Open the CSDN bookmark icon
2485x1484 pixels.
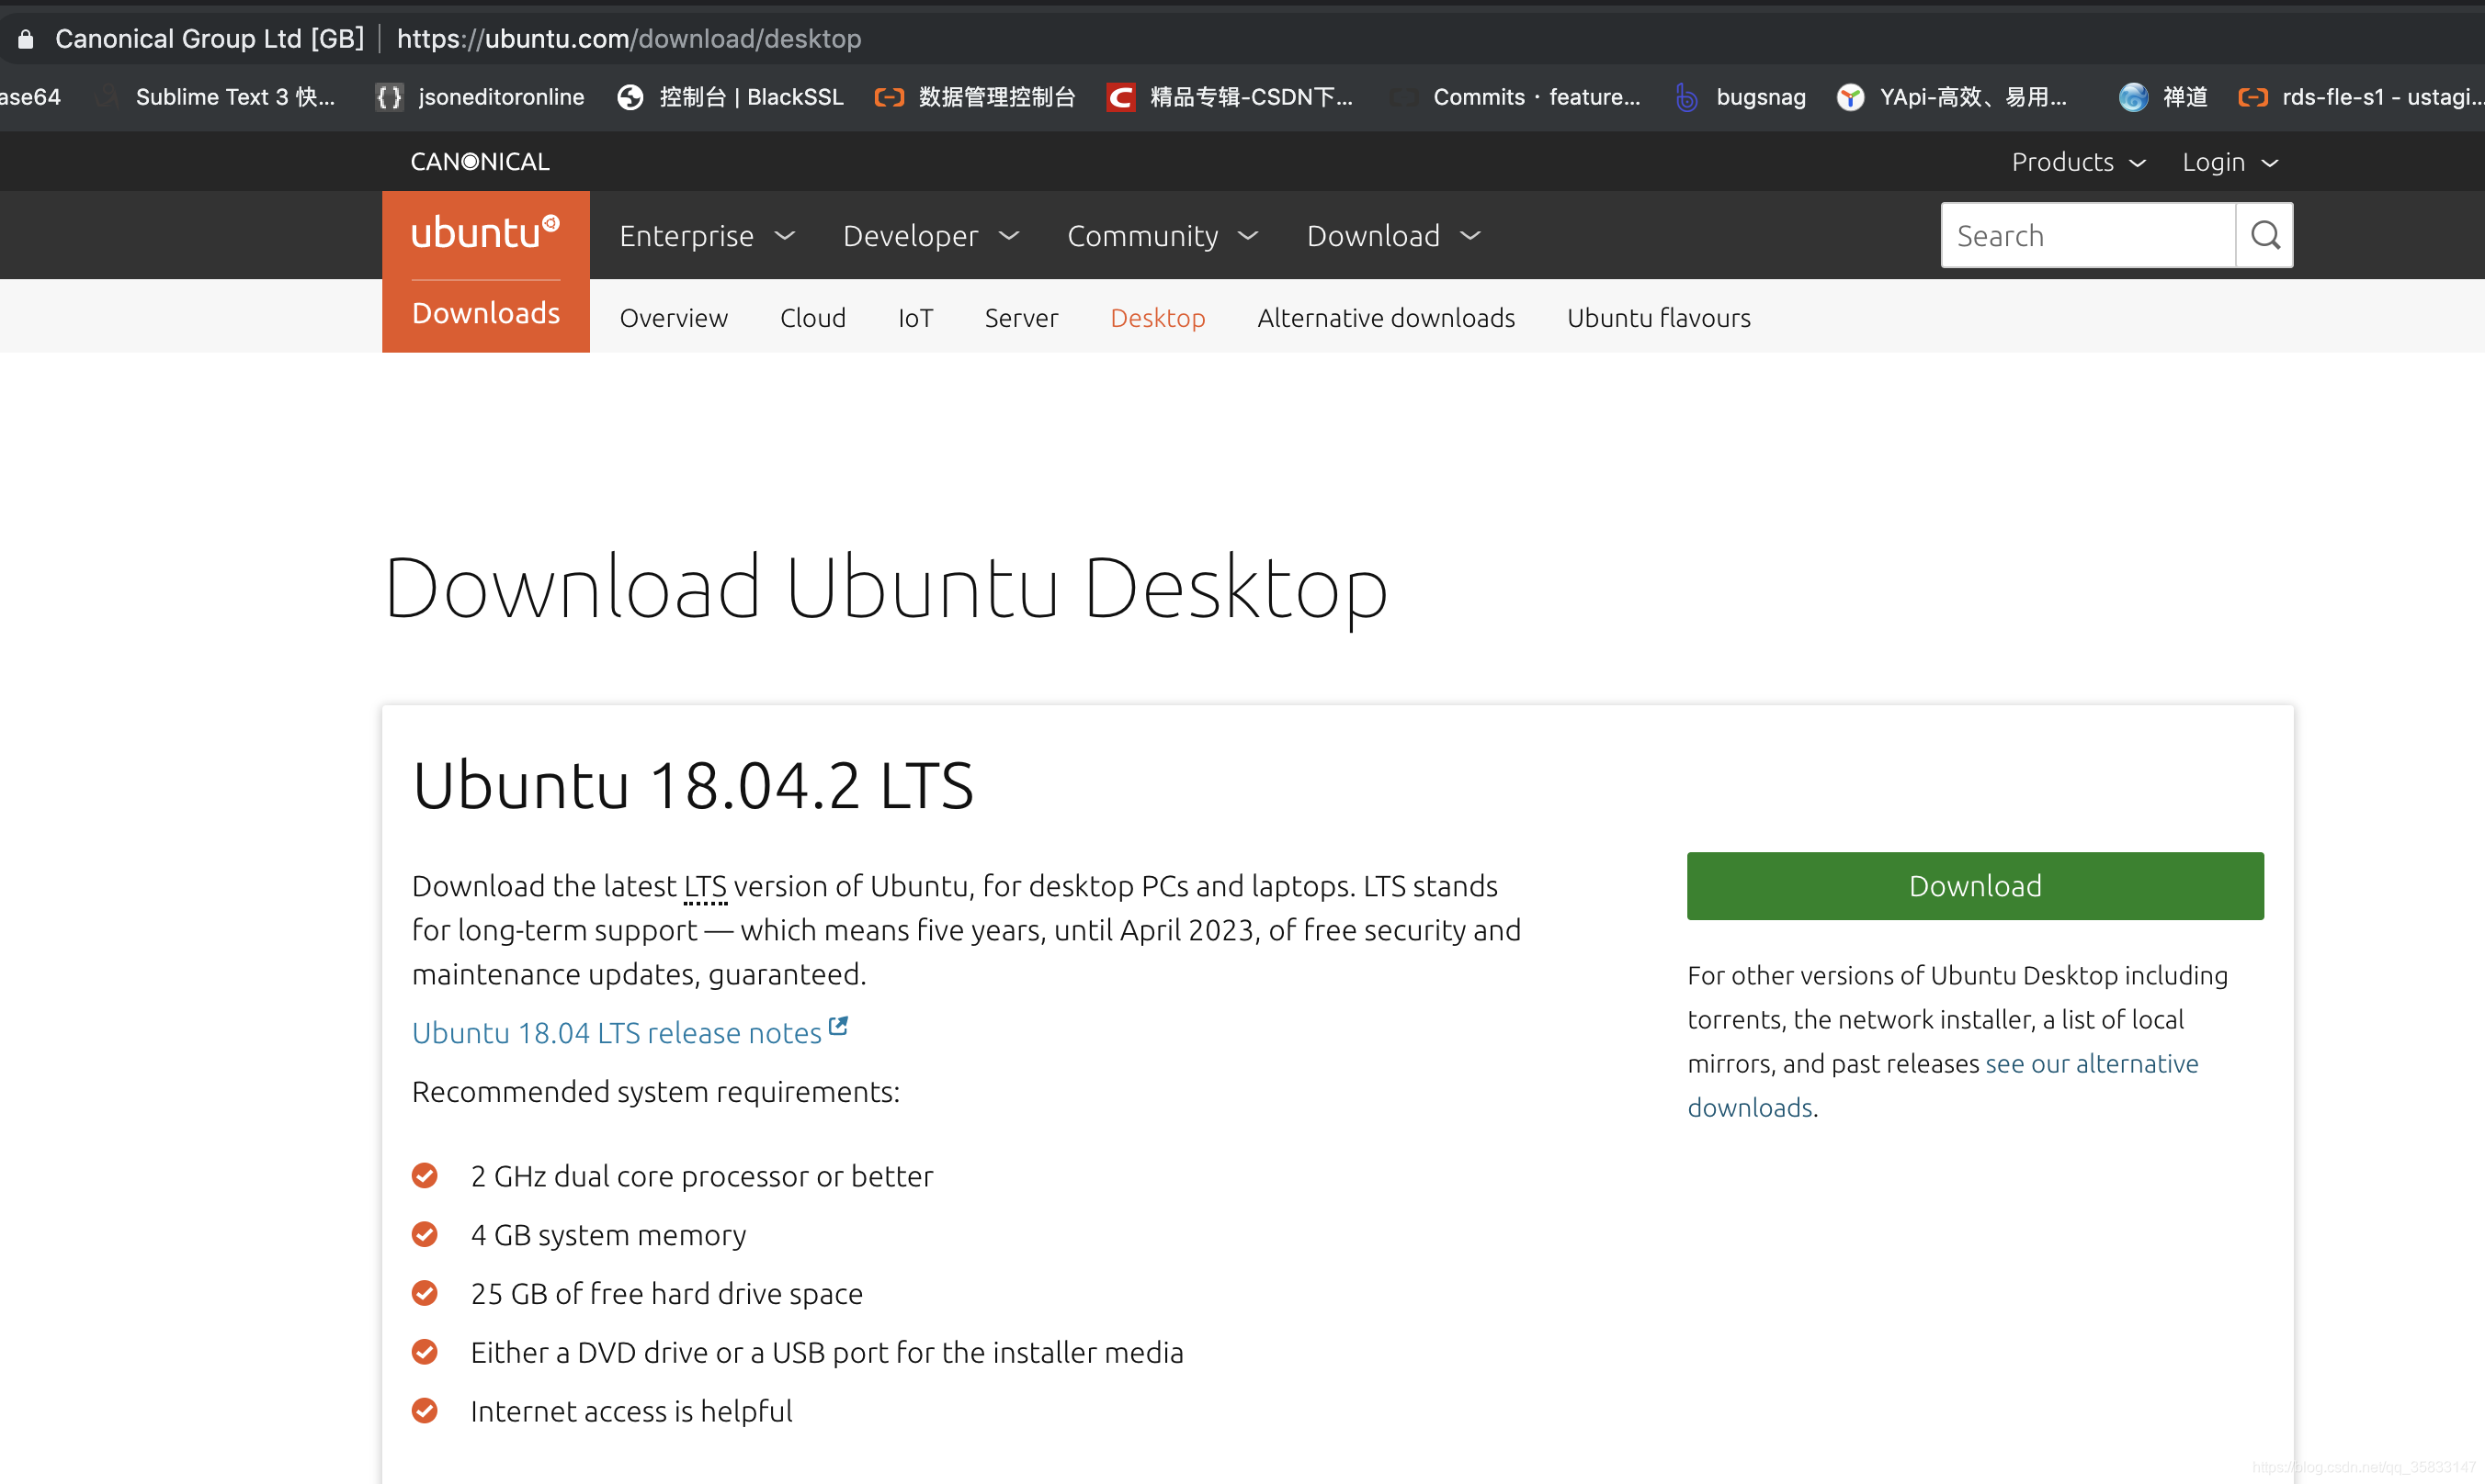[x=1121, y=97]
